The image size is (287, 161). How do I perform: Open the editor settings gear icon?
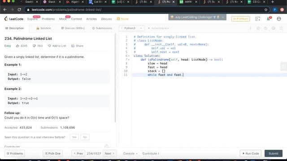coord(273,28)
